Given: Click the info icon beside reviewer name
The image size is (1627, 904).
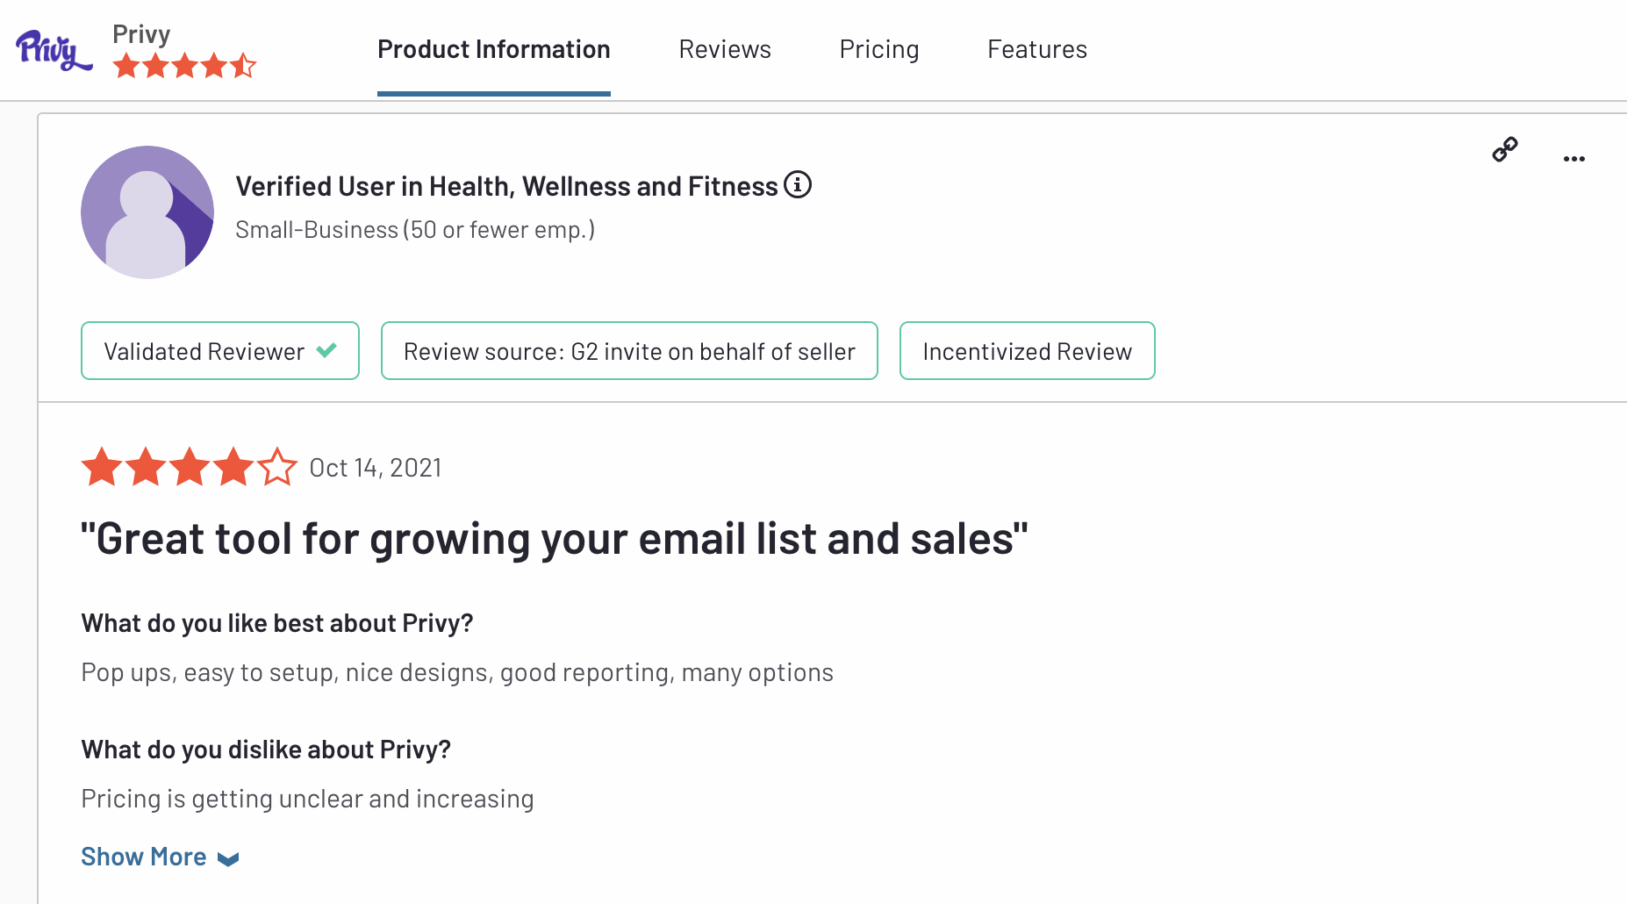Looking at the screenshot, I should [798, 184].
